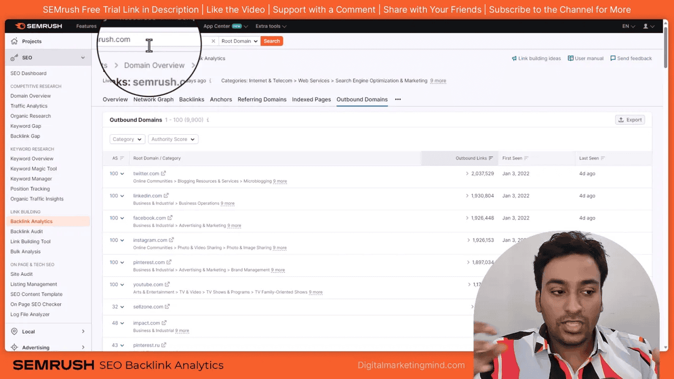Open the linkedin.com domain link
This screenshot has height=379, width=674.
point(147,195)
